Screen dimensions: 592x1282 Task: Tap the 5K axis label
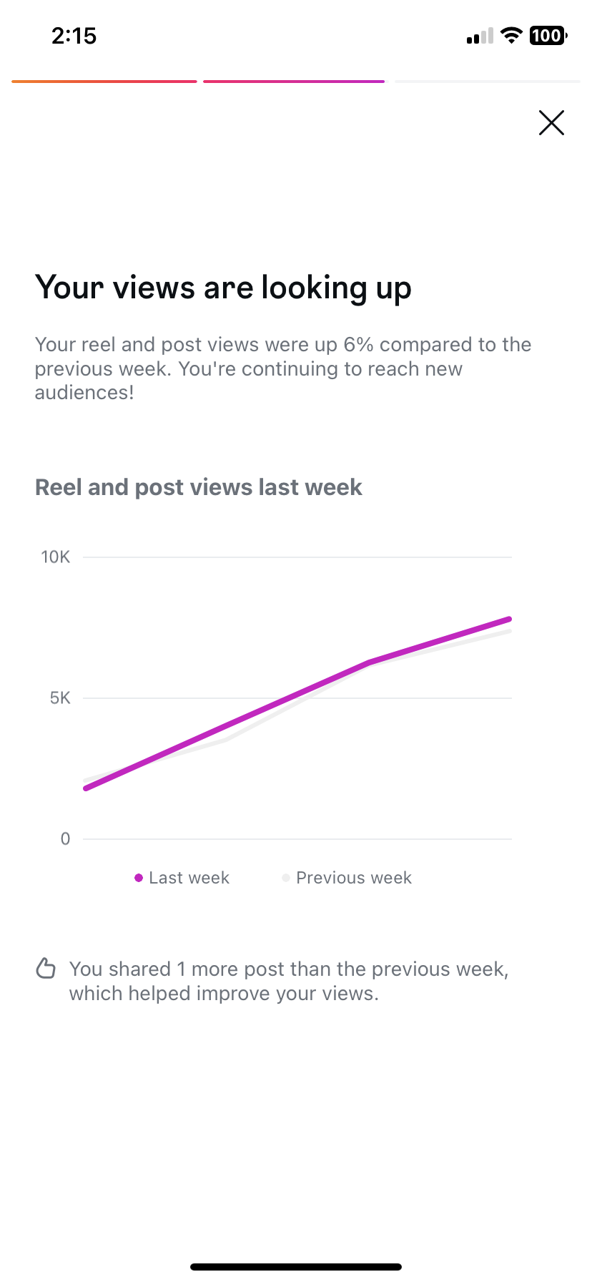(60, 698)
